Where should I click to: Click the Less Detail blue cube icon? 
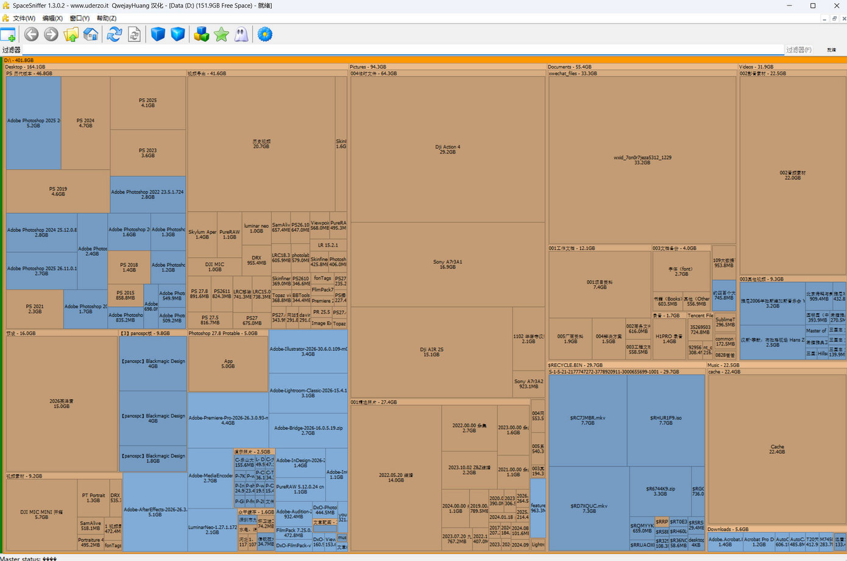[x=158, y=35]
